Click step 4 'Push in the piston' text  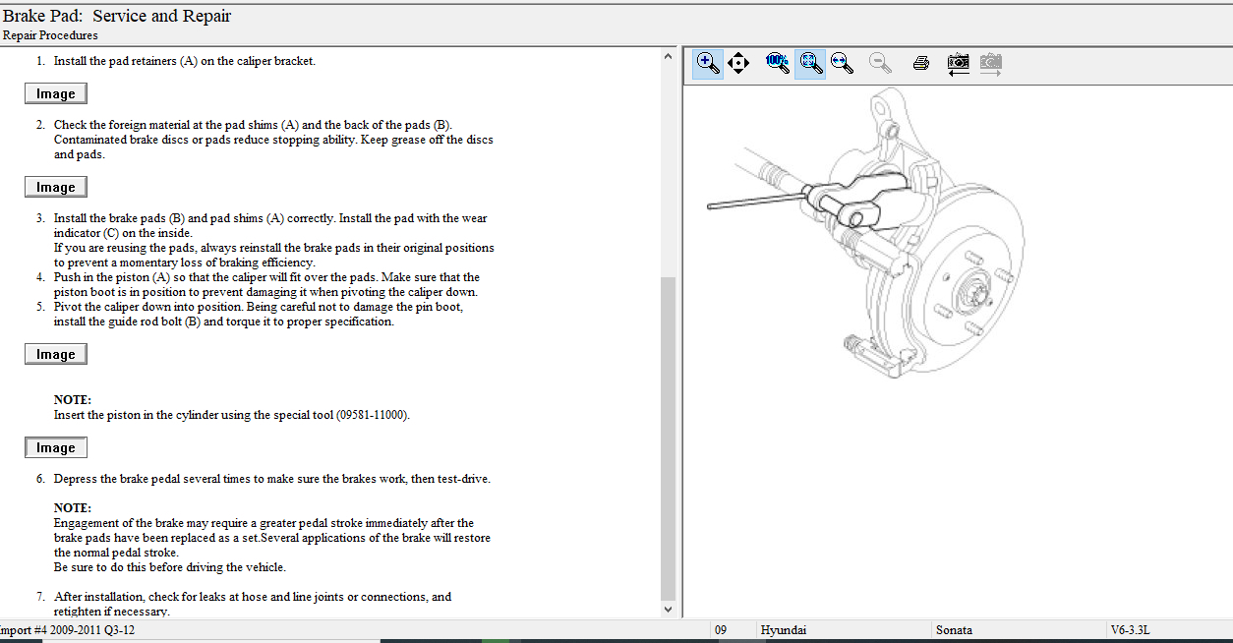coord(266,284)
